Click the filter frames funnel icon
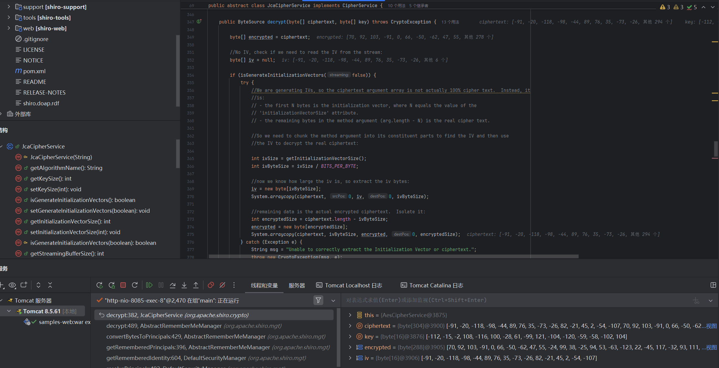This screenshot has height=368, width=719. pos(318,300)
